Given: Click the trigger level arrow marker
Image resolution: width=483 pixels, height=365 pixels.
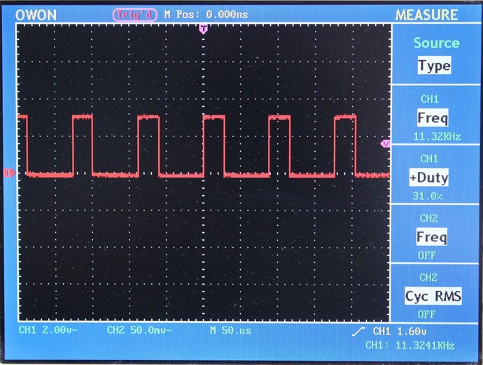Looking at the screenshot, I should click(386, 143).
